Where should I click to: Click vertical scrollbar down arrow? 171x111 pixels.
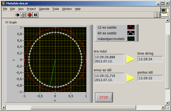coord(167,103)
